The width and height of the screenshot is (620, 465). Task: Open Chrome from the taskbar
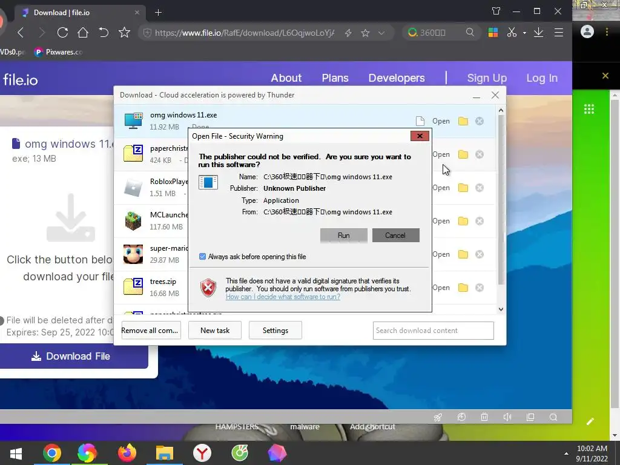[x=52, y=453]
